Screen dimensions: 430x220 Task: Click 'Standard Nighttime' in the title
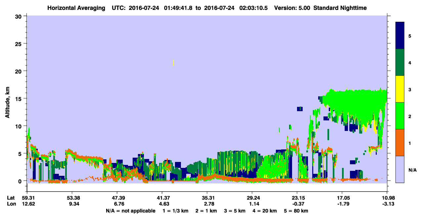click(x=340, y=8)
